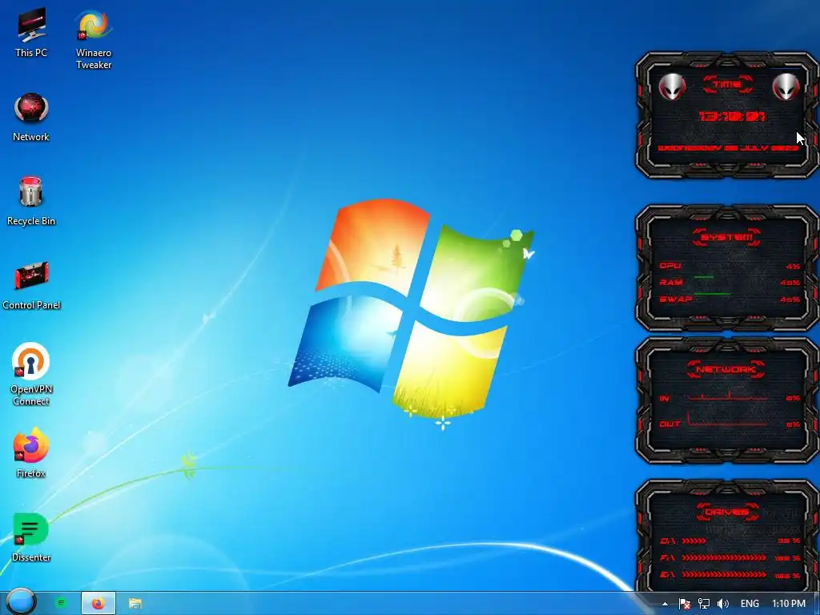
Task: Open the 1:10 PM taskbar clock
Action: 788,604
